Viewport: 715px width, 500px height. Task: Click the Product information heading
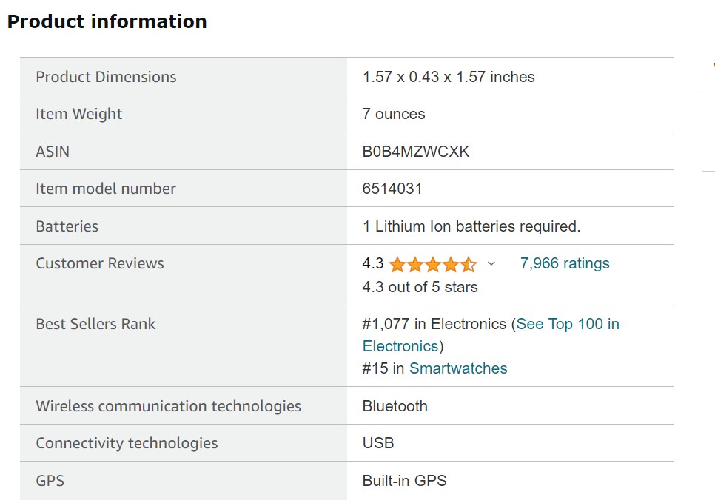pos(107,21)
